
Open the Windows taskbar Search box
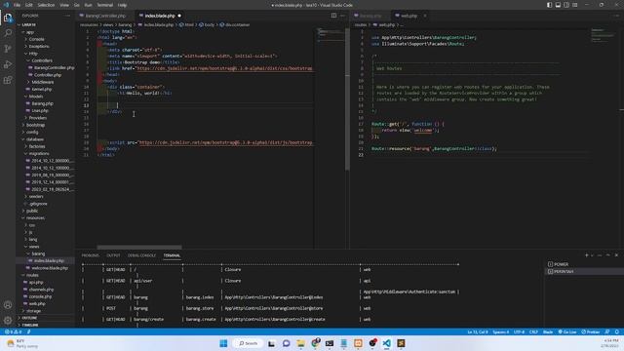coord(248,343)
